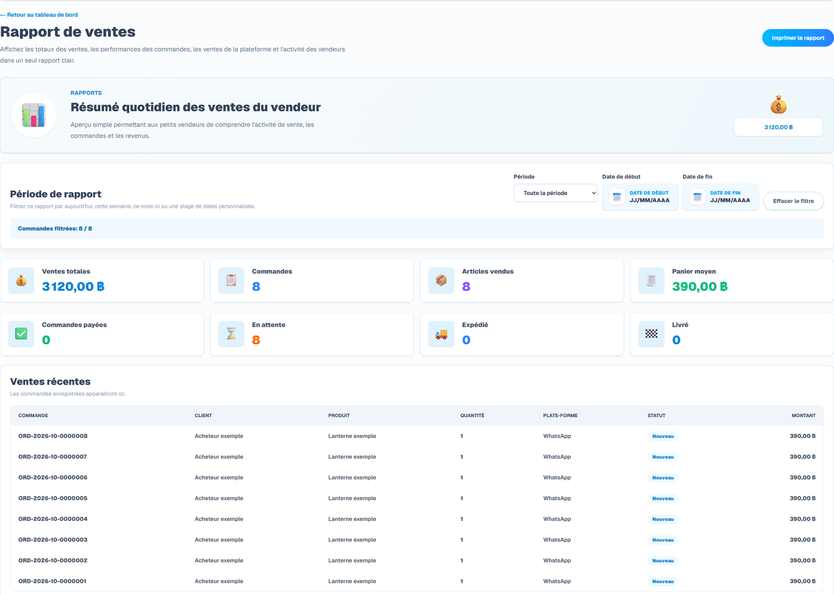The width and height of the screenshot is (834, 595).
Task: Click the PLATE-FORME column header
Action: [x=560, y=416]
